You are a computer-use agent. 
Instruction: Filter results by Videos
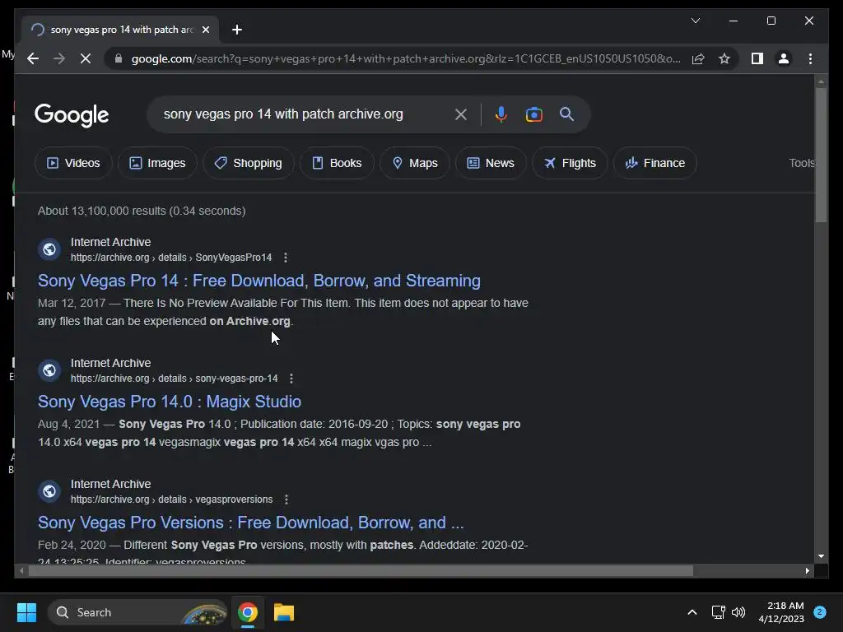(x=73, y=163)
